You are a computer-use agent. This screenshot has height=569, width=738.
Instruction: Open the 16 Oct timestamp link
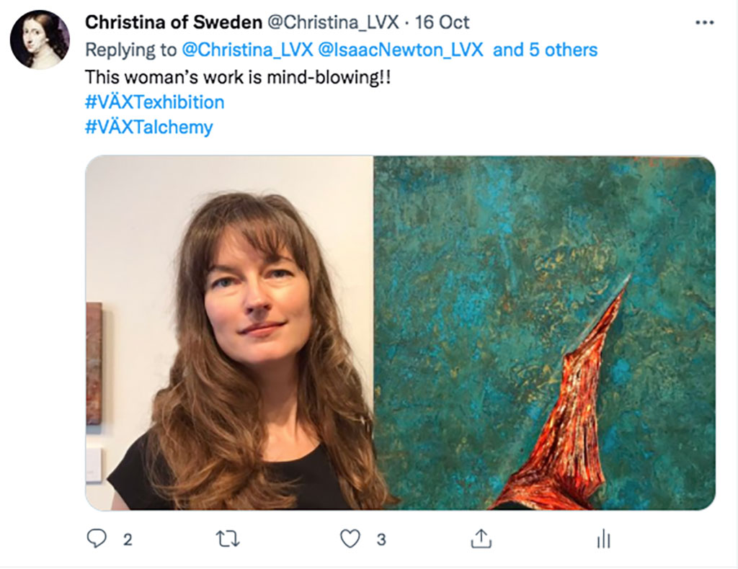pos(442,22)
